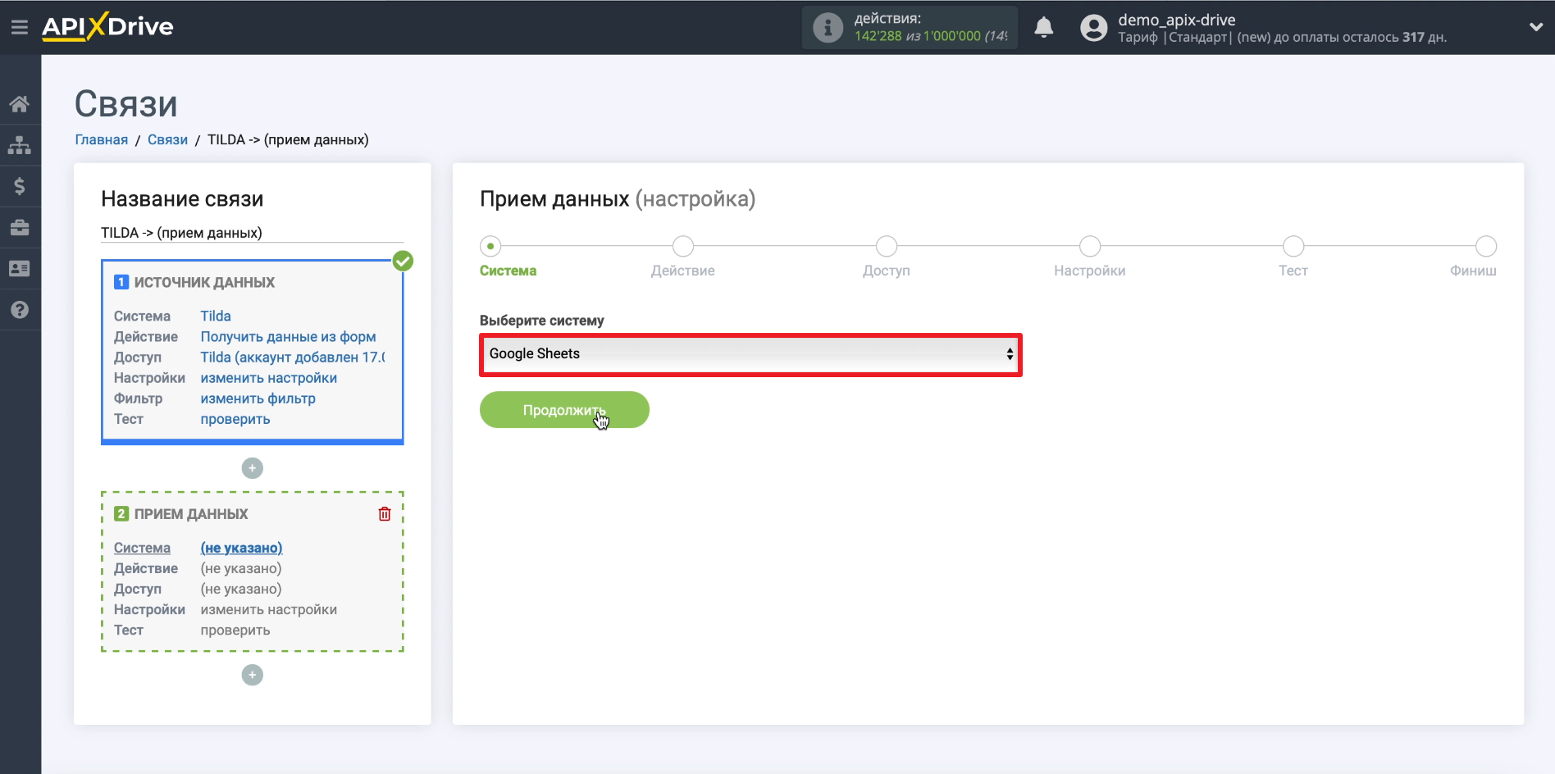Click the help question mark icon
This screenshot has height=774, width=1555.
pos(20,310)
